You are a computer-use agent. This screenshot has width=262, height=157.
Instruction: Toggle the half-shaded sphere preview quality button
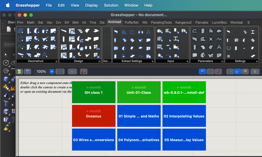(x=245, y=72)
